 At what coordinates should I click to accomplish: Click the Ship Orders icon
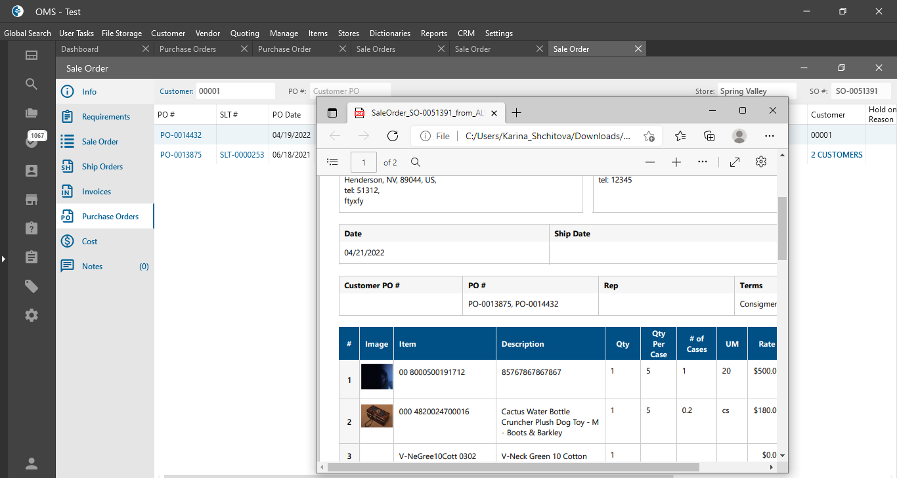67,167
